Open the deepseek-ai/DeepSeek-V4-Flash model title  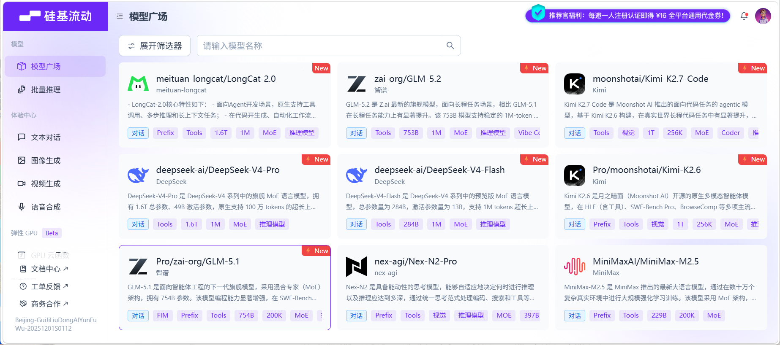pyautogui.click(x=439, y=170)
